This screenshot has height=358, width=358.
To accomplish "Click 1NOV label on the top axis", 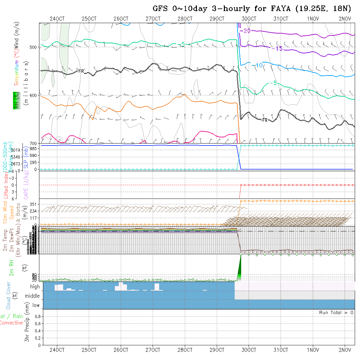I will point(313,19).
